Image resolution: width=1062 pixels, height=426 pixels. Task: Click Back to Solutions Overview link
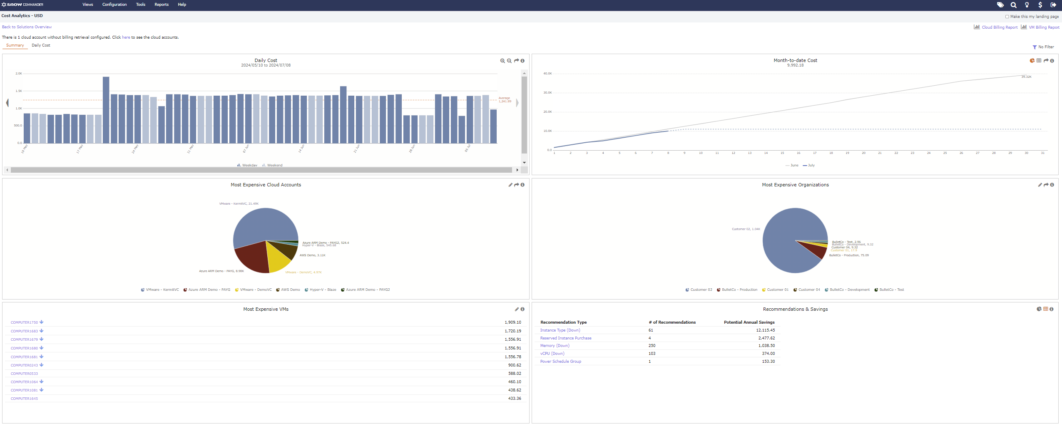point(27,27)
